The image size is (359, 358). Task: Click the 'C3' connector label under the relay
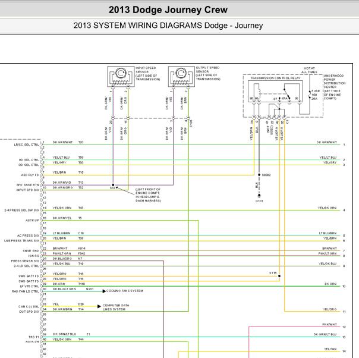pyautogui.click(x=287, y=122)
